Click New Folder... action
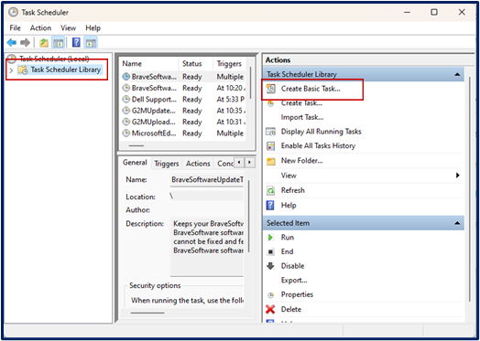Viewport: 480px width, 341px height. 302,161
